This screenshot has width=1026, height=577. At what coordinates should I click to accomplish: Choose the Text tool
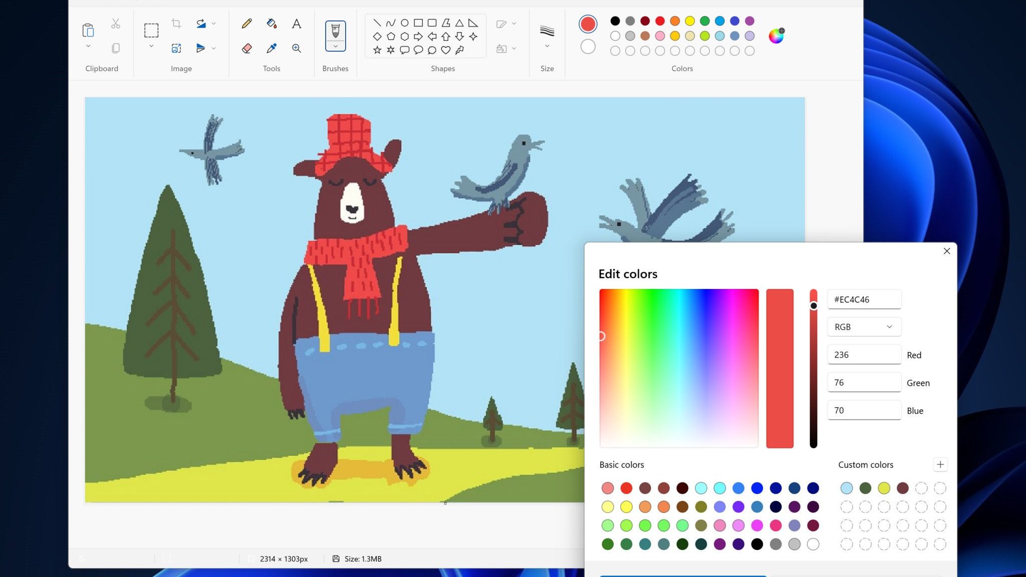(x=297, y=24)
